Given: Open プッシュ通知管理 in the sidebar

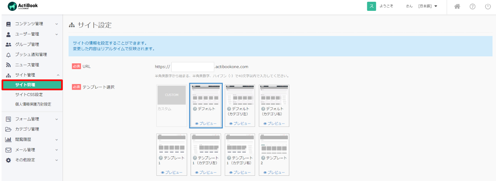Looking at the screenshot, I should [31, 55].
